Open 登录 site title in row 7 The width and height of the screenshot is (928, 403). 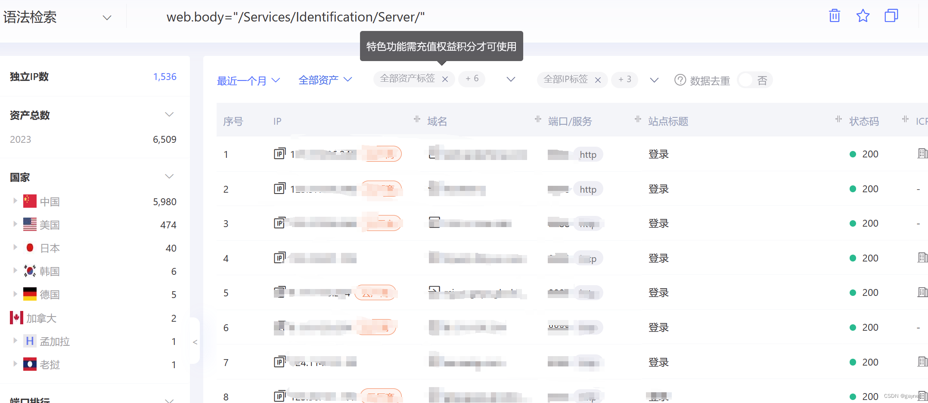(658, 362)
